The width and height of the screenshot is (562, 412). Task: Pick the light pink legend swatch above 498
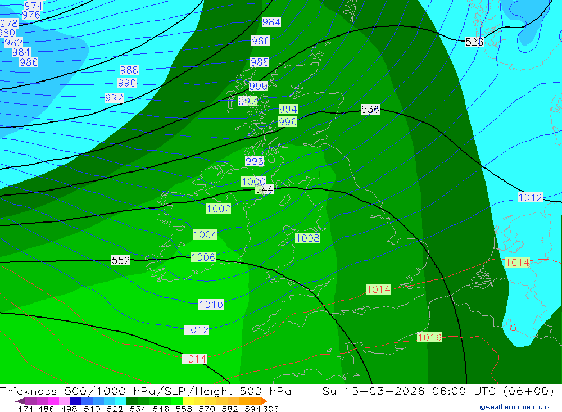[x=65, y=401]
